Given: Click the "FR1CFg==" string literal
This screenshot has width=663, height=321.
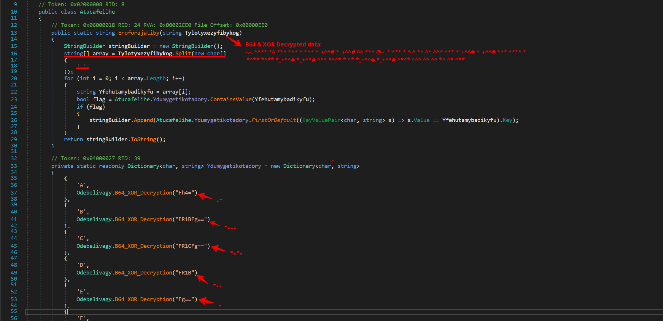Looking at the screenshot, I should tap(191, 246).
